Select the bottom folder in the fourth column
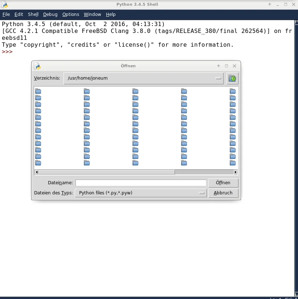This screenshot has width=298, height=299. [184, 163]
